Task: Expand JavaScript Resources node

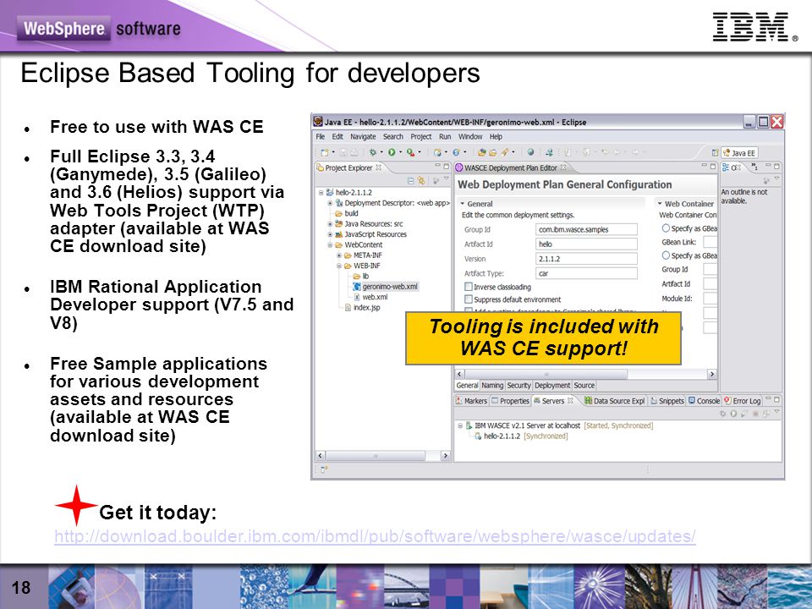Action: pyautogui.click(x=330, y=234)
